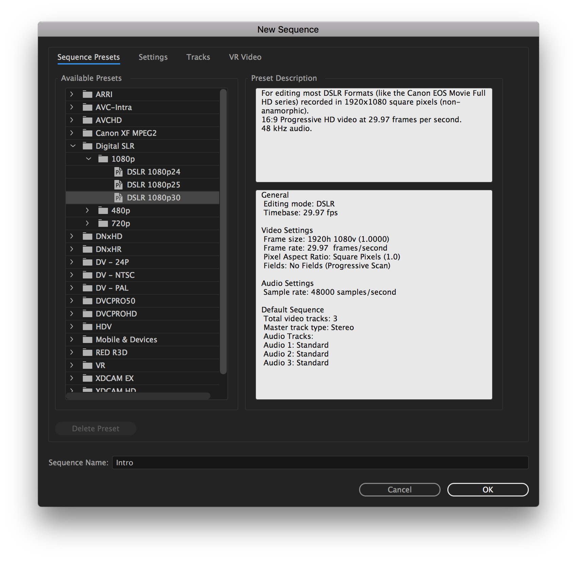Click the DNxHD folder icon
577x561 pixels.
[x=88, y=236]
